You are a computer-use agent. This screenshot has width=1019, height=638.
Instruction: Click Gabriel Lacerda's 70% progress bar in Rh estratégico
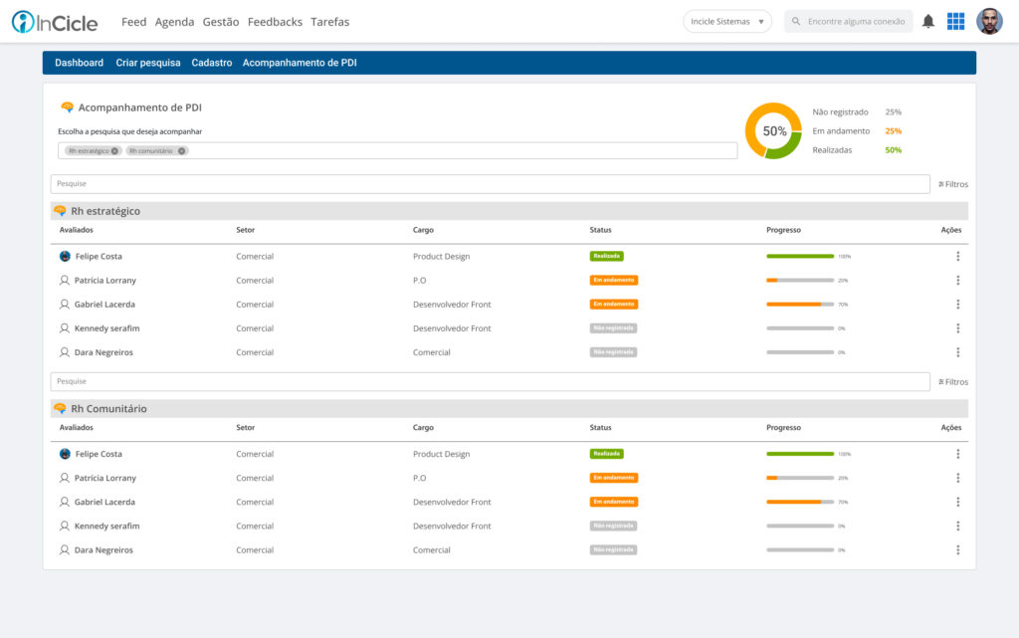point(800,304)
